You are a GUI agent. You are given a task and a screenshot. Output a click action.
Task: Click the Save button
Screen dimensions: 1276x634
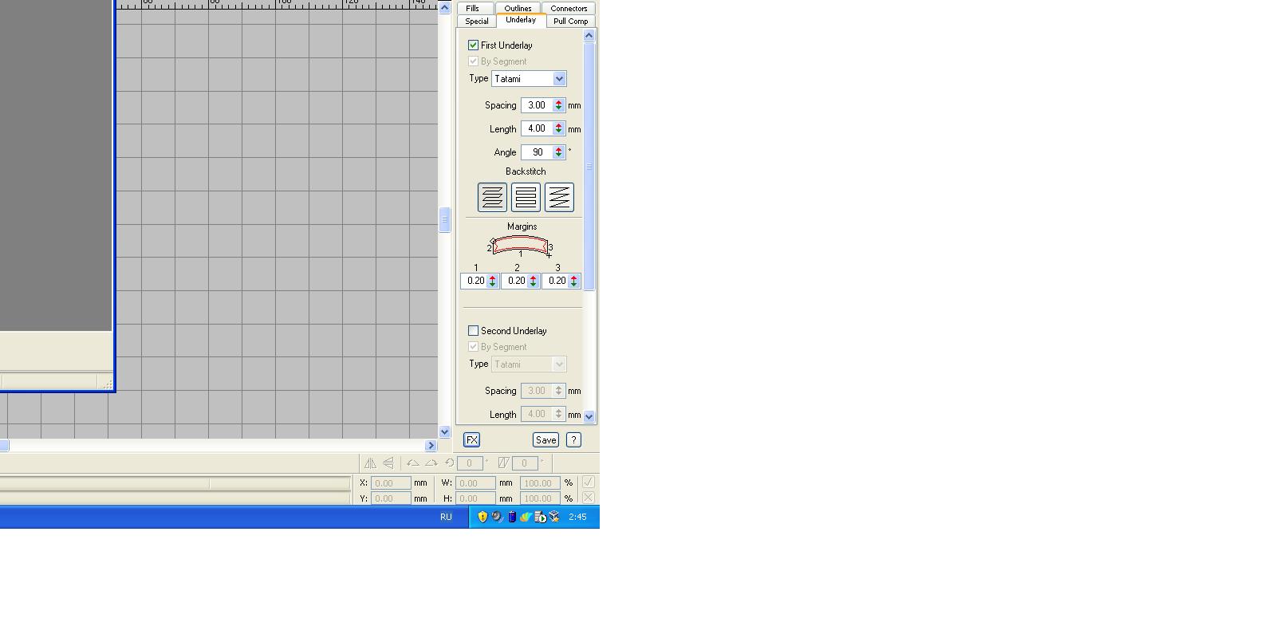coord(545,440)
